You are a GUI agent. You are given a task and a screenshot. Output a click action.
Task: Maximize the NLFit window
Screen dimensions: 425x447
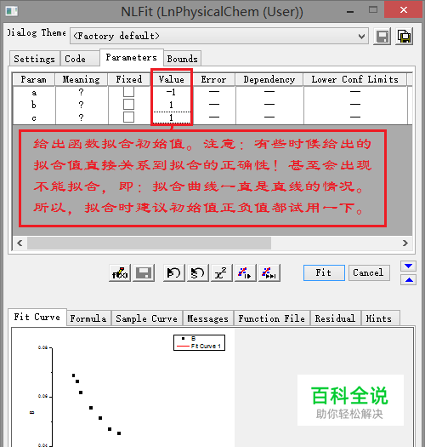pyautogui.click(x=373, y=10)
